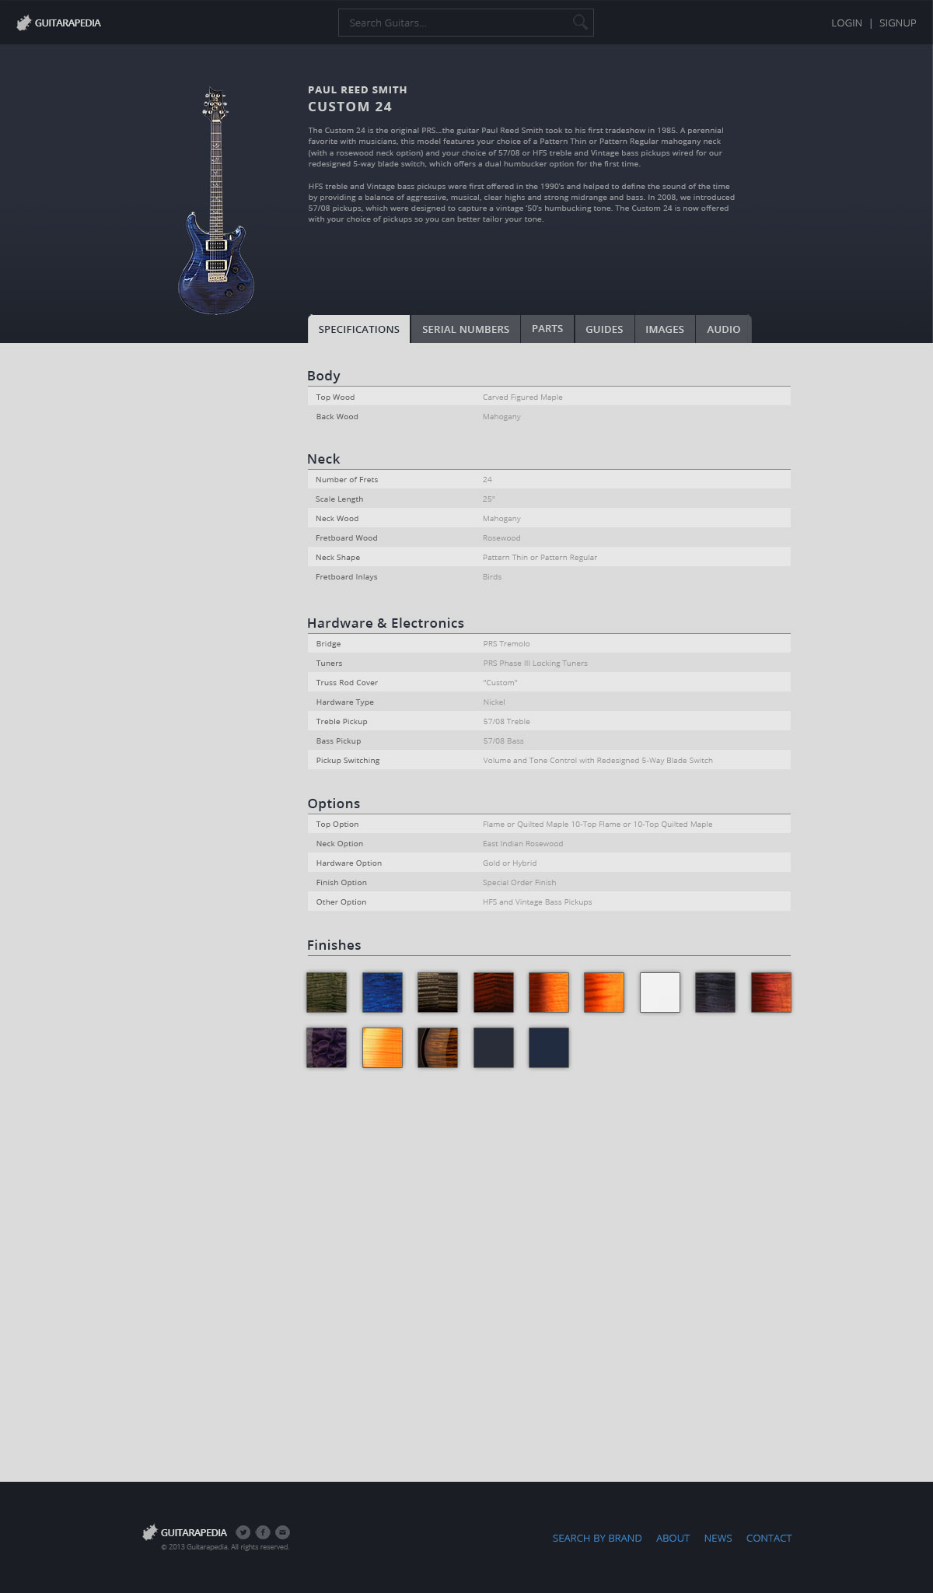Click the 'Birds' fretboard inlays value
The image size is (933, 1593).
tap(492, 577)
